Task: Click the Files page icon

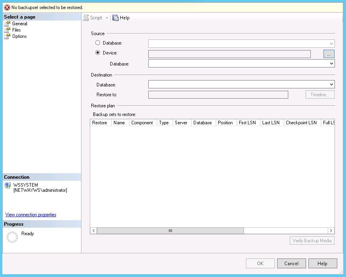Action: [7, 30]
